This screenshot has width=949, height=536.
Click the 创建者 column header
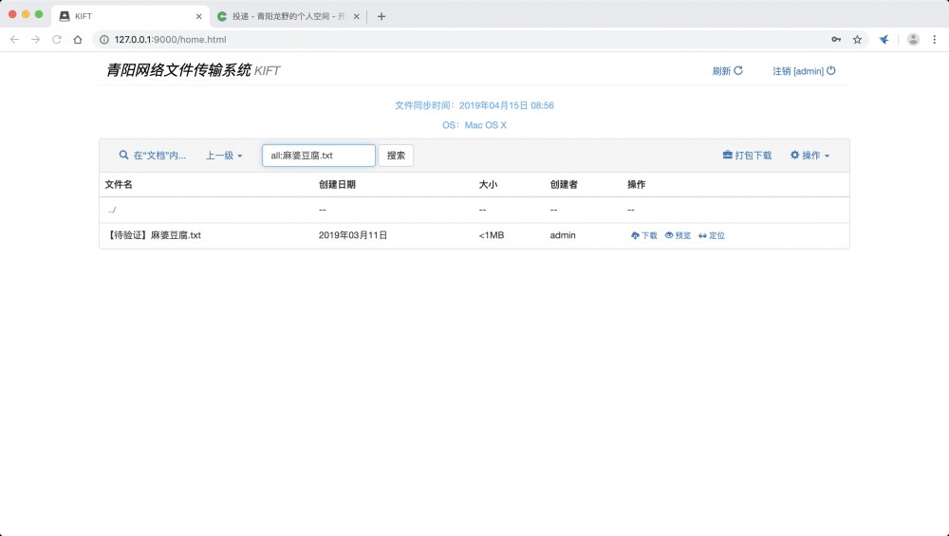[564, 184]
